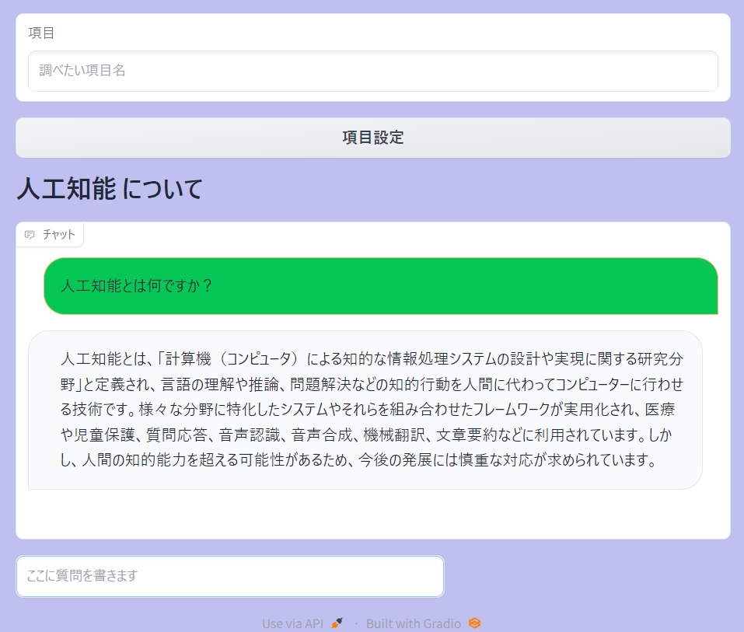
Task: Click the API plug icon in footer
Action: 337,623
